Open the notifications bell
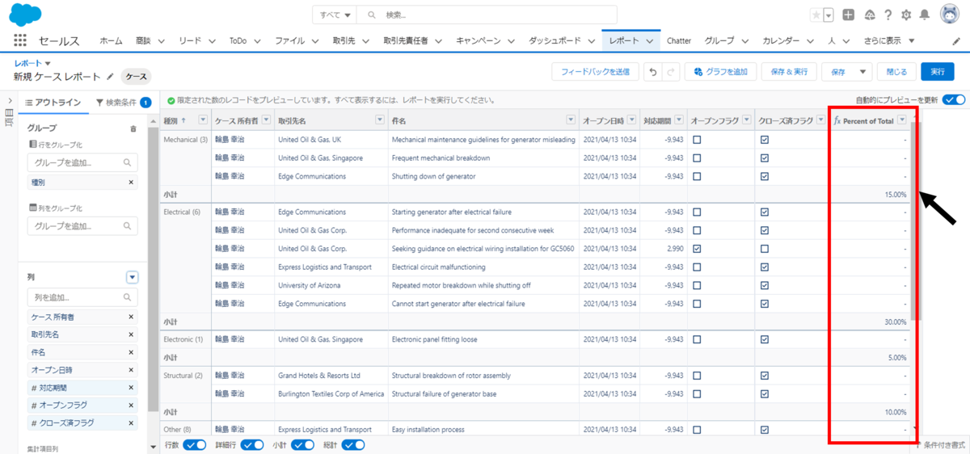Image resolution: width=970 pixels, height=454 pixels. pyautogui.click(x=925, y=15)
